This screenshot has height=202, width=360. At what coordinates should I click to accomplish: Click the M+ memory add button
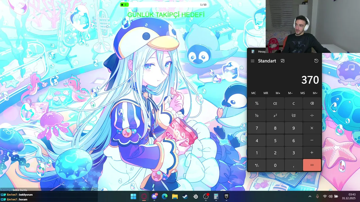coord(278,93)
